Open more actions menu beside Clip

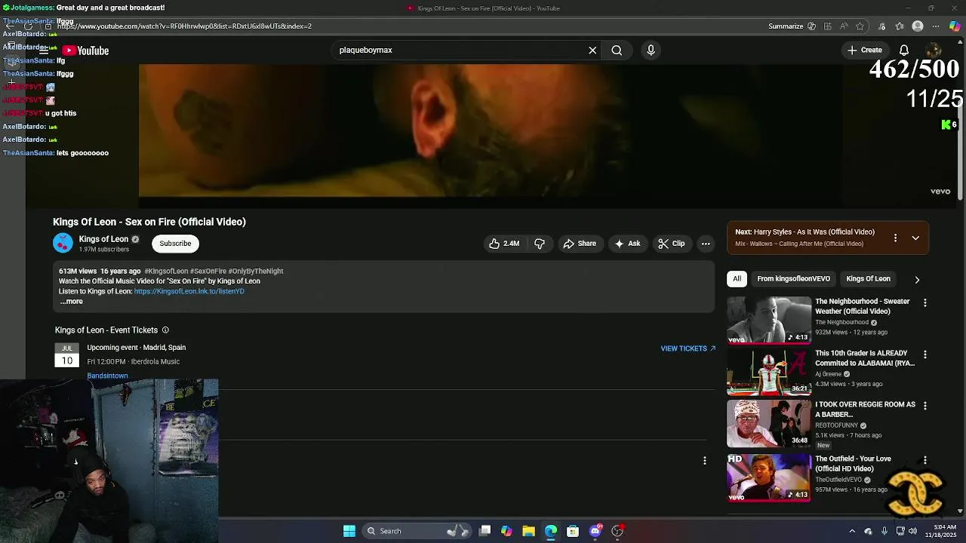(706, 244)
